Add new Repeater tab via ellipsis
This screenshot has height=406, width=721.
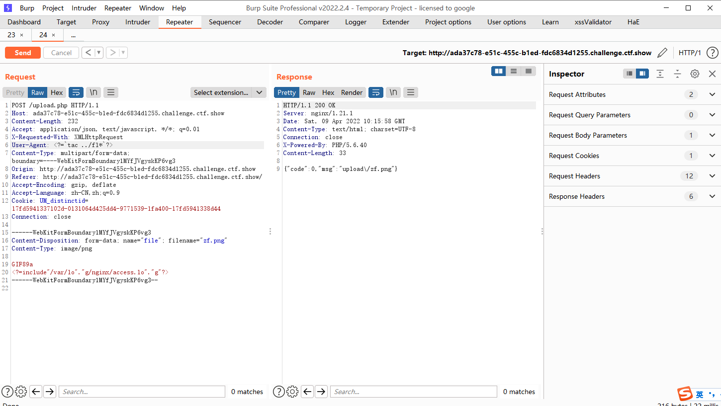pos(73,35)
